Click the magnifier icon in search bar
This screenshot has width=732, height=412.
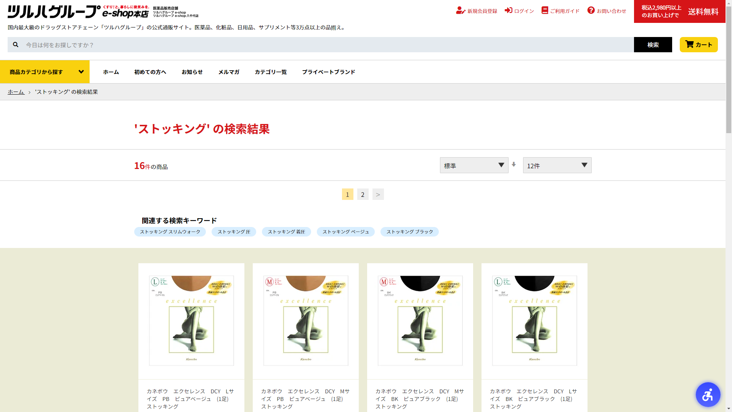[x=16, y=45]
